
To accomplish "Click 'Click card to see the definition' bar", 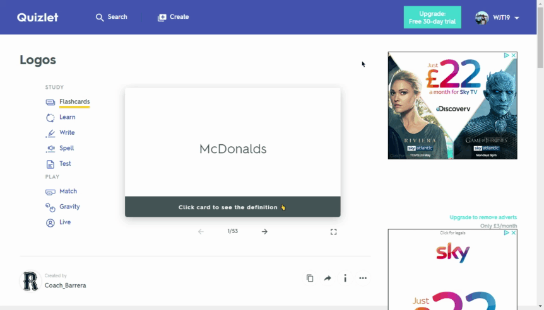I will pos(233,207).
